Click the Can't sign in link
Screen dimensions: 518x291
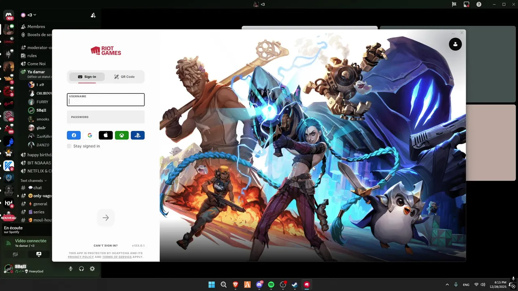click(106, 246)
